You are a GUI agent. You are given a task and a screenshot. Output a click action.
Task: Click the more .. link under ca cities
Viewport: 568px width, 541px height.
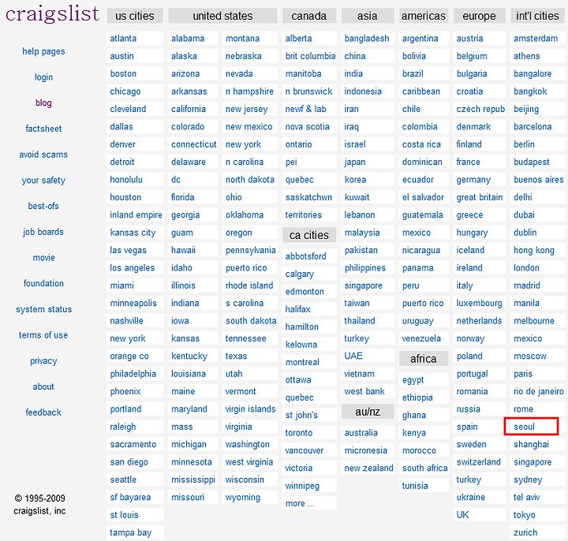point(299,503)
